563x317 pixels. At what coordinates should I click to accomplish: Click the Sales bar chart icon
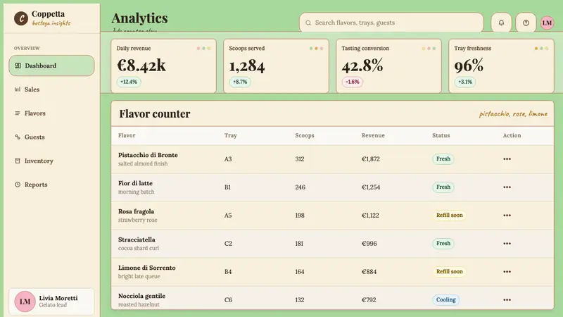[x=17, y=89]
